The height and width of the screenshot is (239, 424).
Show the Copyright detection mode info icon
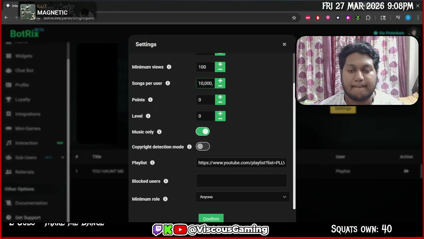[x=189, y=147]
